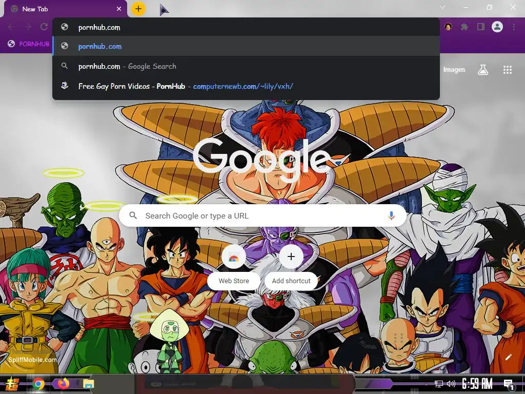525x394 pixels.
Task: Open the Extensions puzzle piece menu
Action: tap(465, 27)
